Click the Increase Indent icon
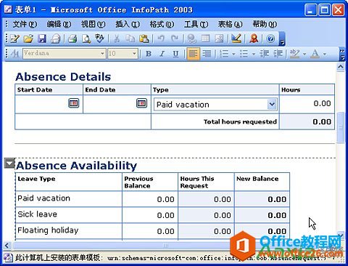This screenshot has width=348, height=266. click(x=278, y=54)
